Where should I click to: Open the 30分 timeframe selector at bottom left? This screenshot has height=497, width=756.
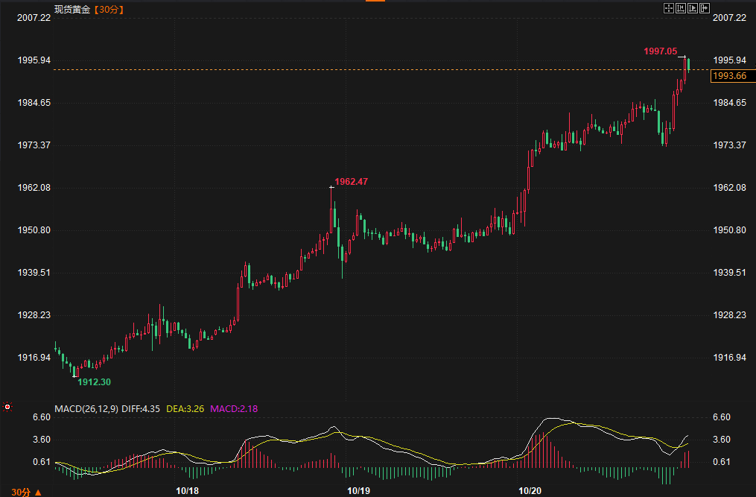(x=25, y=492)
